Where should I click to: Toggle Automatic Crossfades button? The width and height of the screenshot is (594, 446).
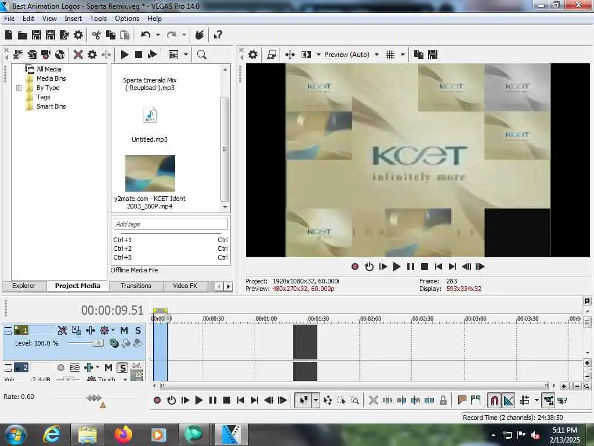pos(508,401)
